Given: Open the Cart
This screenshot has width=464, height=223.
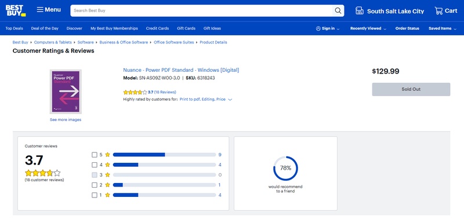Looking at the screenshot, I should coord(445,11).
